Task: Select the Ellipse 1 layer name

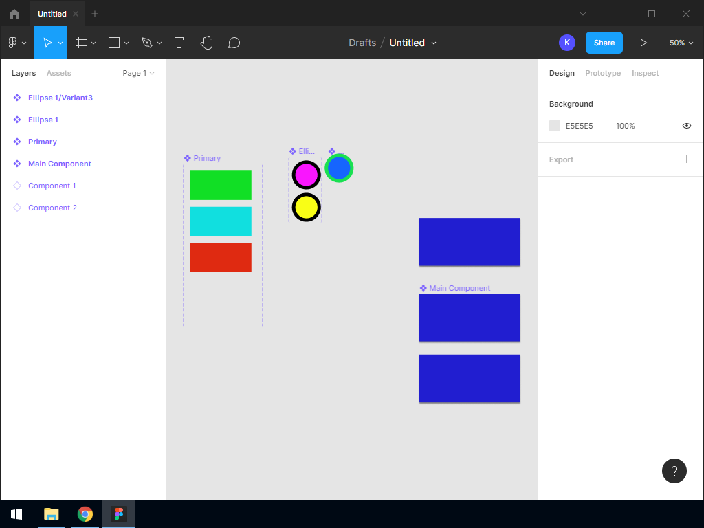Action: pos(43,120)
